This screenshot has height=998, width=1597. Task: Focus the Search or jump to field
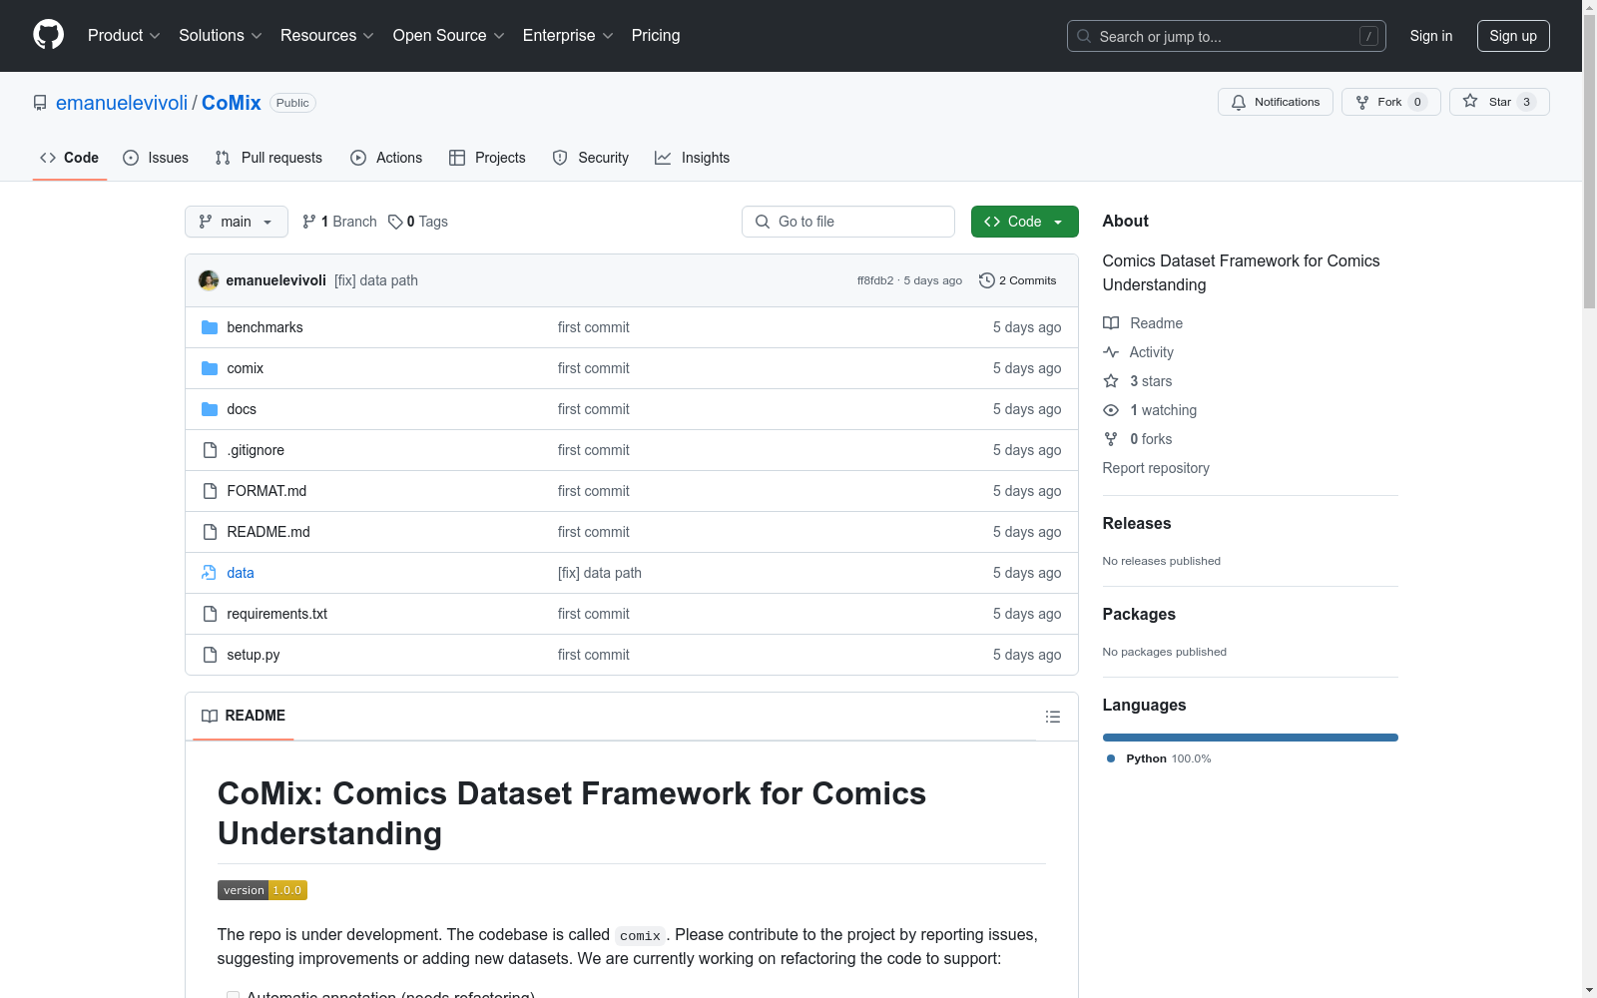click(x=1227, y=36)
